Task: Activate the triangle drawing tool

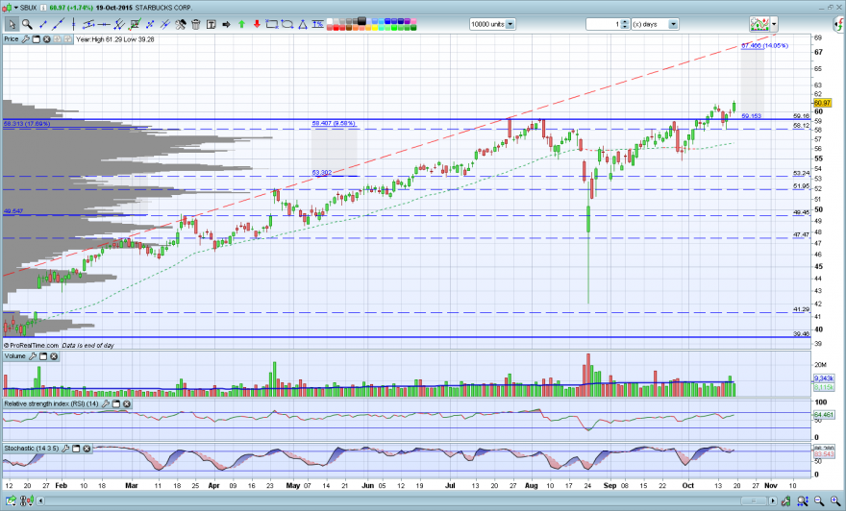Action: click(x=303, y=24)
